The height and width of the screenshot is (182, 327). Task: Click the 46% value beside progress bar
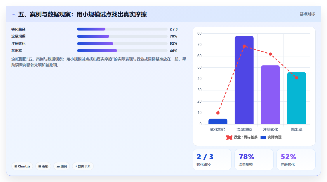[x=173, y=51]
